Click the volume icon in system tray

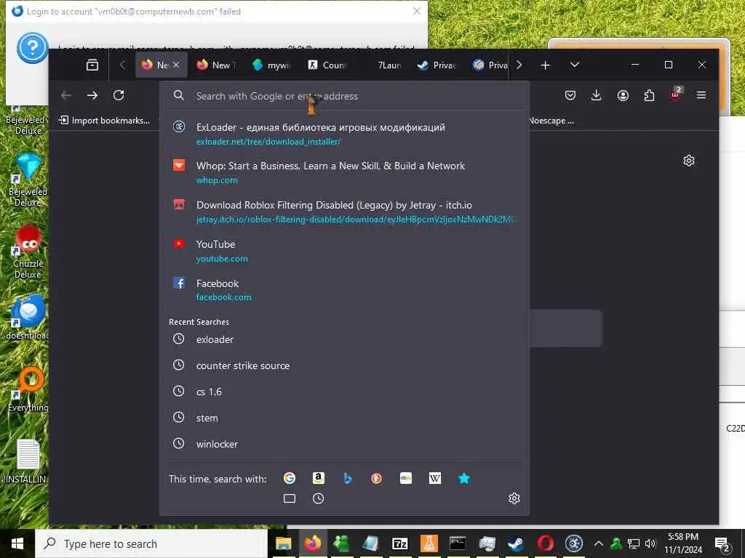650,543
